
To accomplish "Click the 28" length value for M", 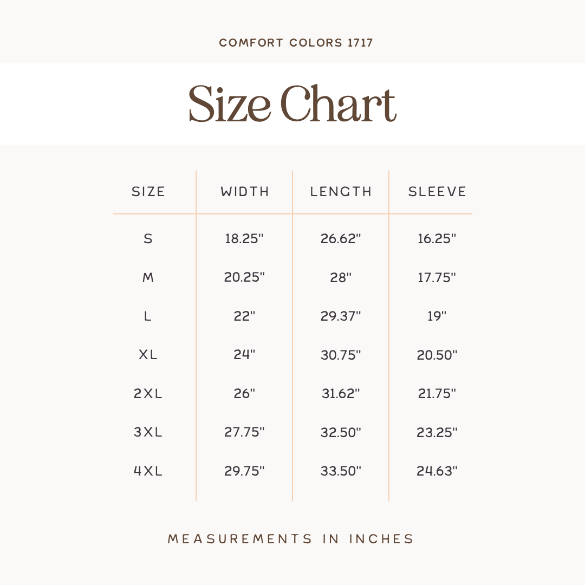I will [x=341, y=277].
